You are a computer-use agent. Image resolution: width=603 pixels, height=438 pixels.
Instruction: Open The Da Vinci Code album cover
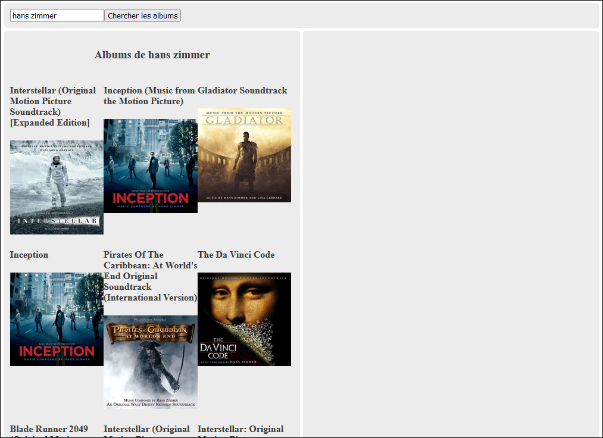click(x=244, y=319)
